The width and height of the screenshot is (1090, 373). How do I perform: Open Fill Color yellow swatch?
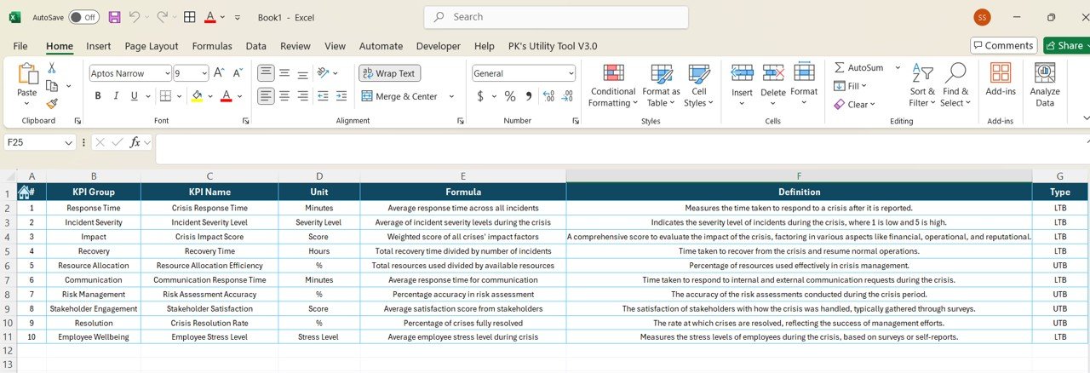[x=197, y=96]
